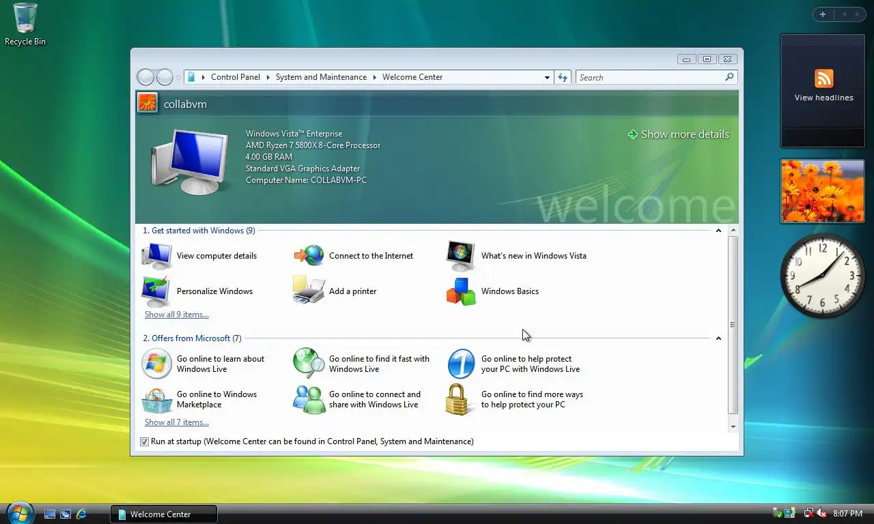Expand the arrow after System and Maintenance breadcrumb
The image size is (874, 524).
click(x=375, y=77)
